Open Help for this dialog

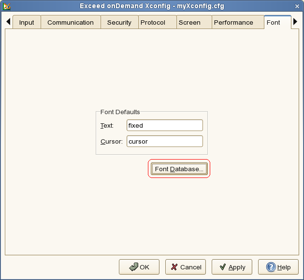pos(278,267)
